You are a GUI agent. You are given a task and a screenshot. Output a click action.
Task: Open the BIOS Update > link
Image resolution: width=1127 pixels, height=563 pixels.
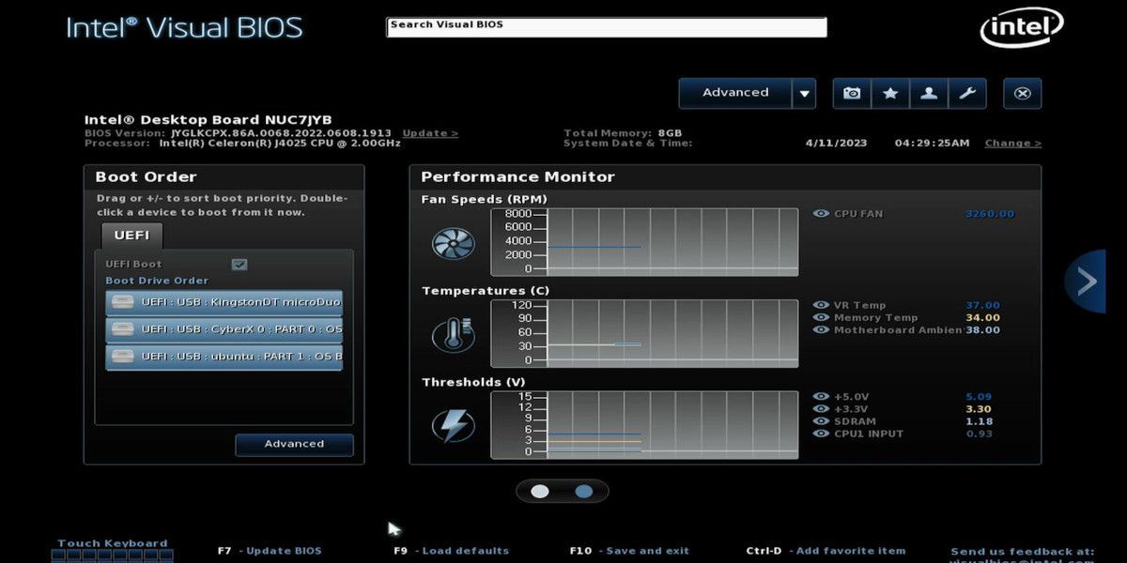pyautogui.click(x=430, y=132)
